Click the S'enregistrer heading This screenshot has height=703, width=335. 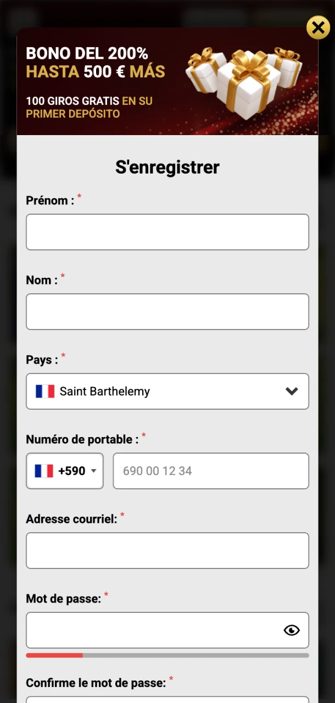(x=168, y=166)
